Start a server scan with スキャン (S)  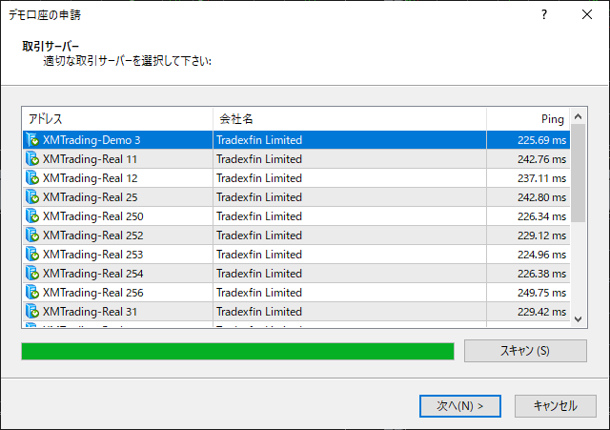point(525,351)
